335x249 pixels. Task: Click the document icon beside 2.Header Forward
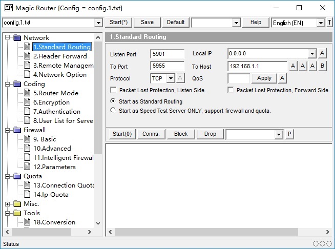27,56
